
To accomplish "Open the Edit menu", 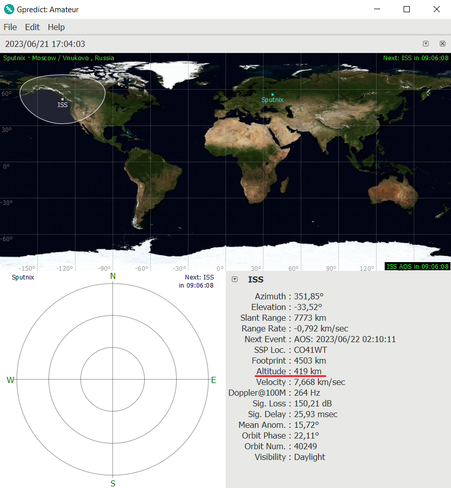I will coord(32,27).
